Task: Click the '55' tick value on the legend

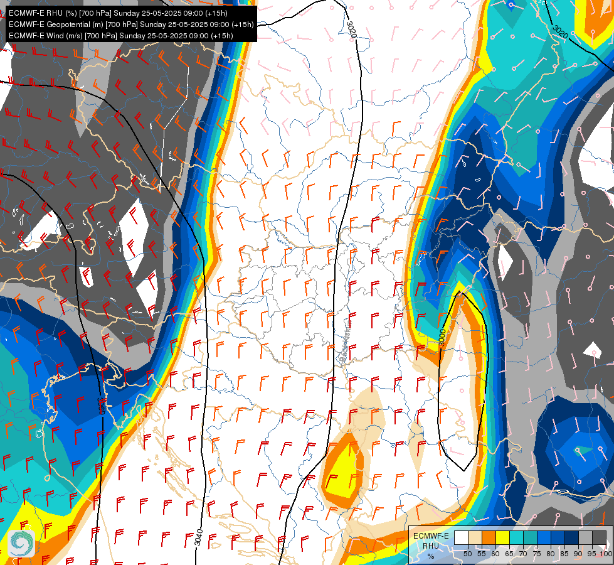Action: point(482,554)
